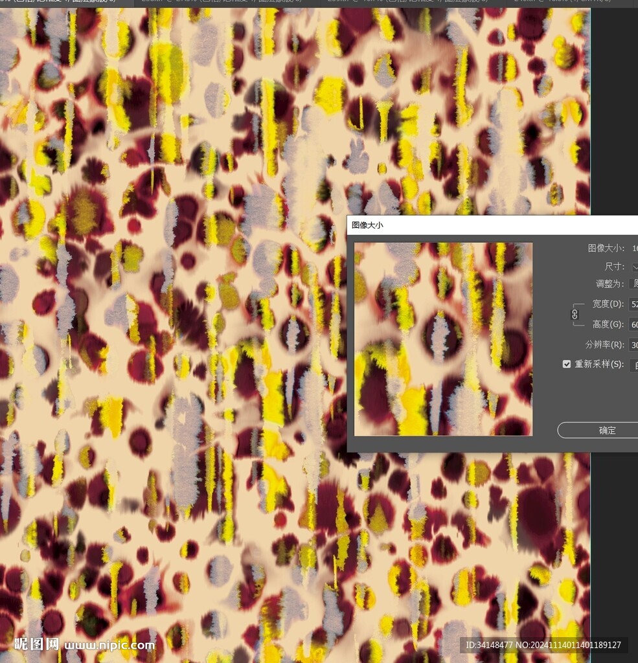Screen dimensions: 638x663
Task: Open the 调整为 preset dropdown
Action: 633,284
